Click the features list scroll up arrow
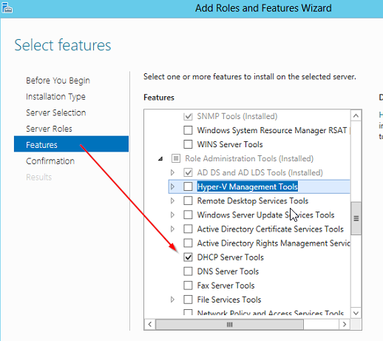Viewport: 383px width, 341px height. [x=356, y=116]
